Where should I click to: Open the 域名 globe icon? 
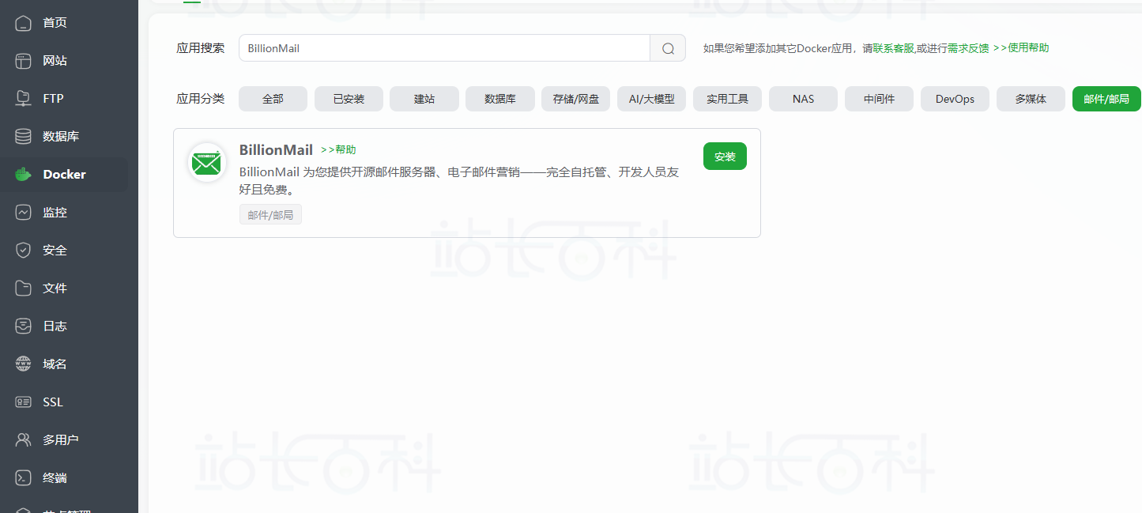point(24,364)
